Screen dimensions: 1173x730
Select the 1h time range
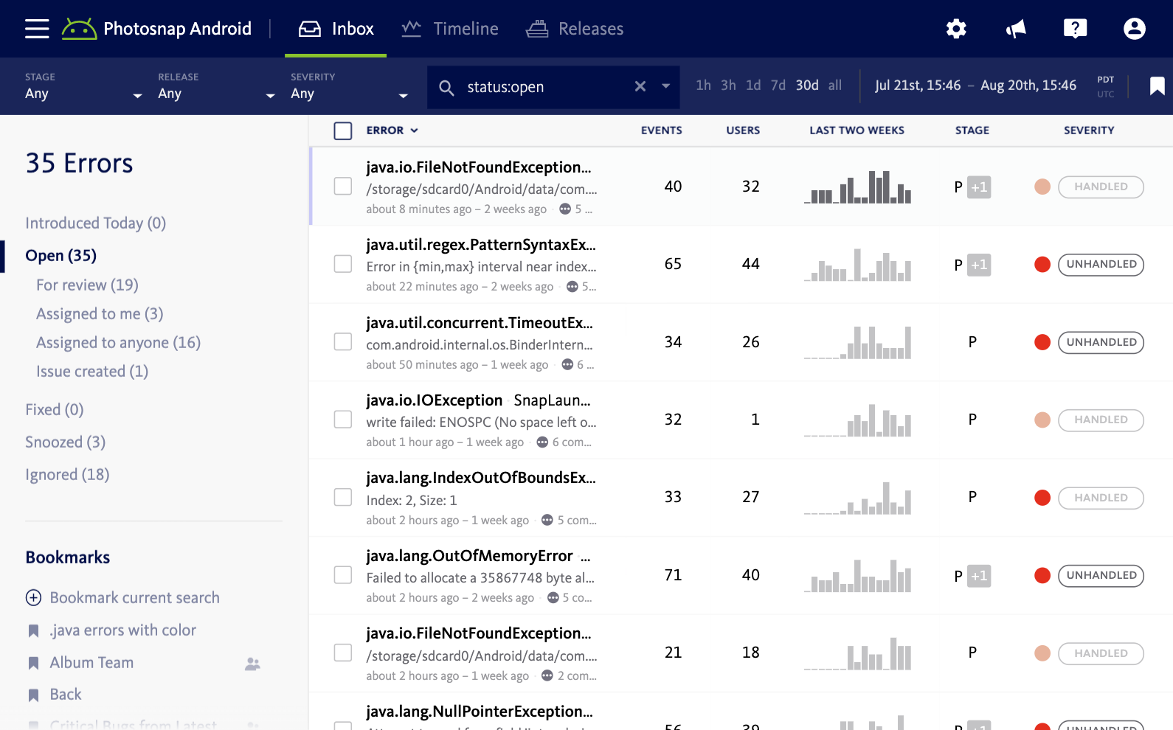coord(704,86)
